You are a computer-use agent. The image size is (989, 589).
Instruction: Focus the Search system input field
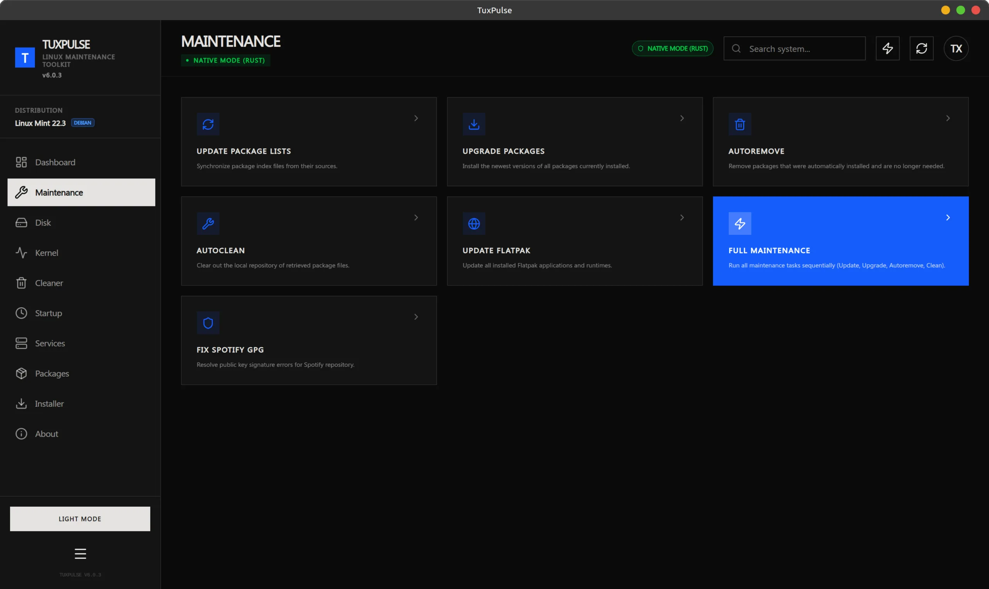click(x=802, y=49)
